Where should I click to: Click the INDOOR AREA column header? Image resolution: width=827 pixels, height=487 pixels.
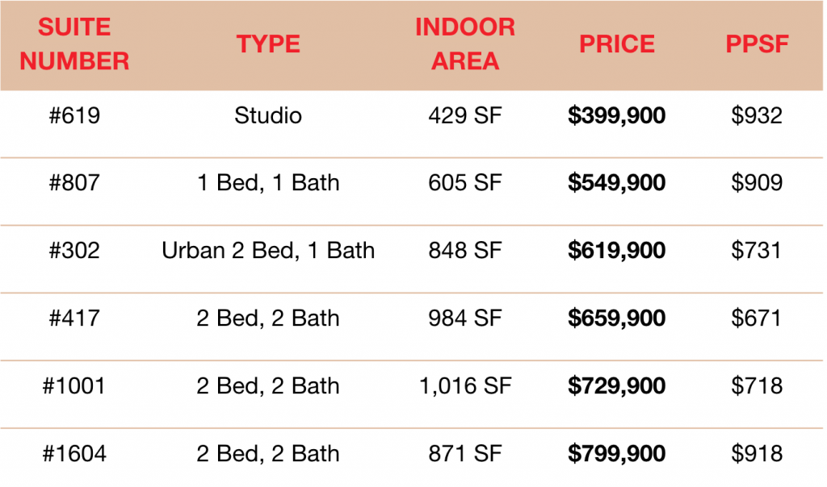tap(465, 45)
